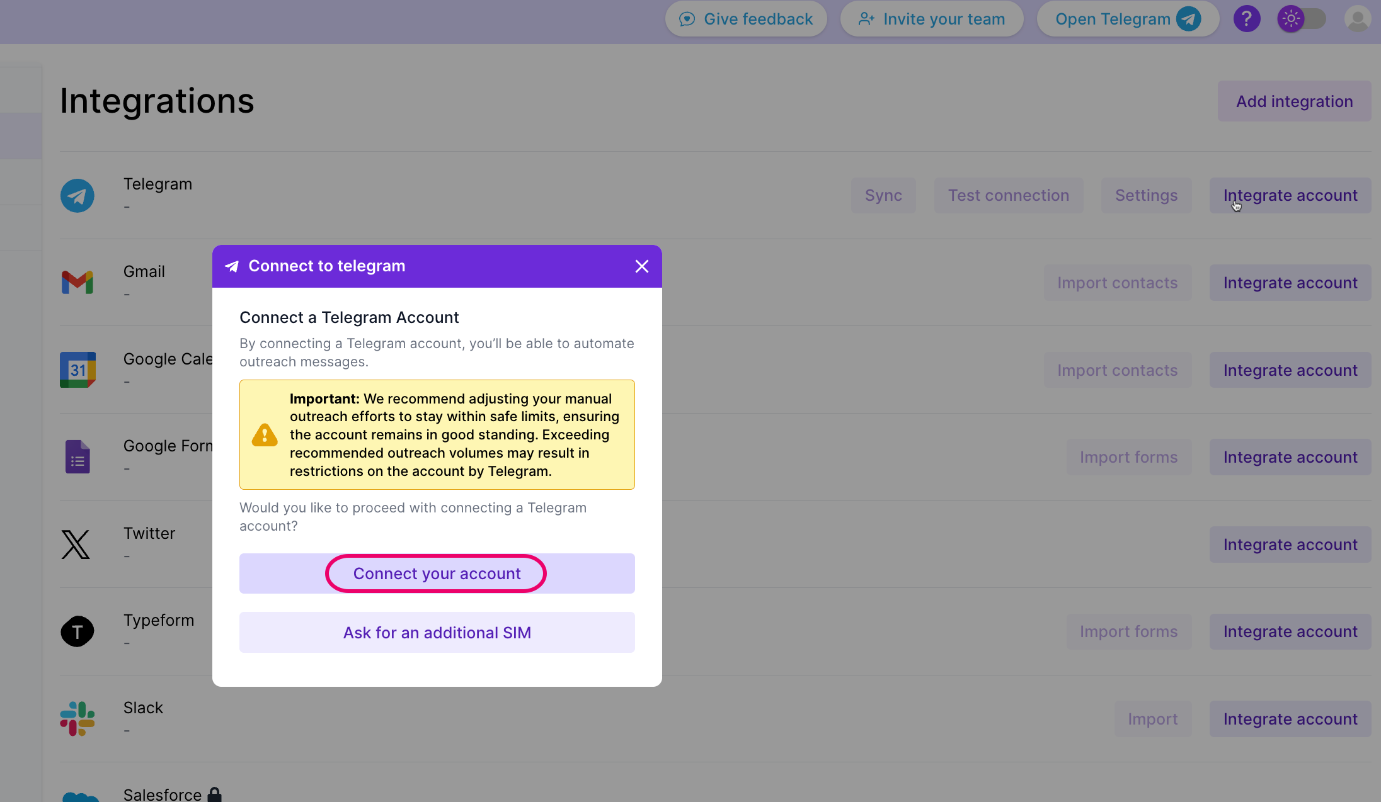Open the help question mark icon
The width and height of the screenshot is (1381, 802).
tap(1247, 19)
